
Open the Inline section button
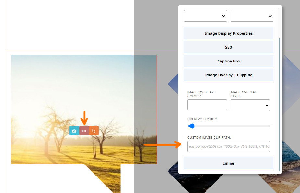[229, 163]
